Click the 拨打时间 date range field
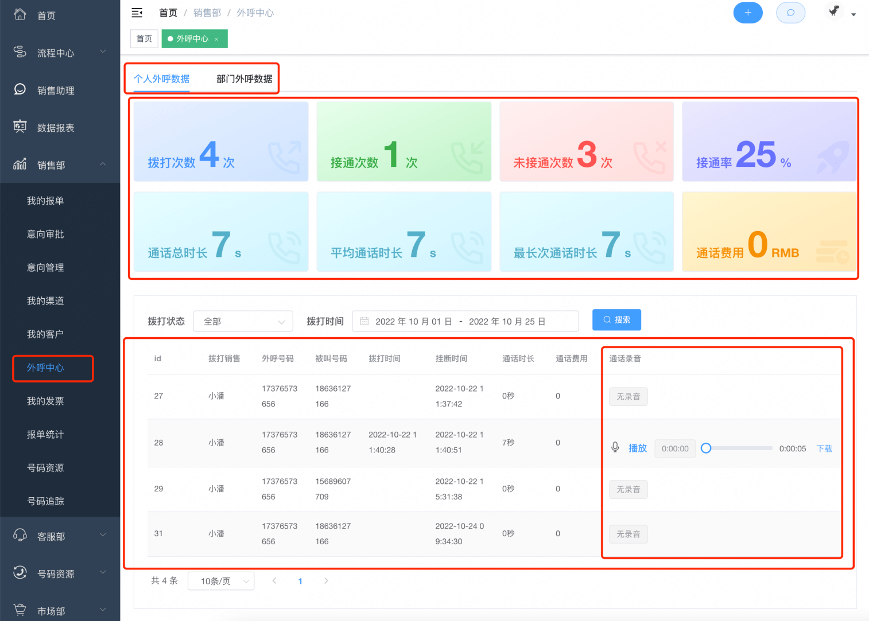Screen dimensions: 869x621 [465, 322]
